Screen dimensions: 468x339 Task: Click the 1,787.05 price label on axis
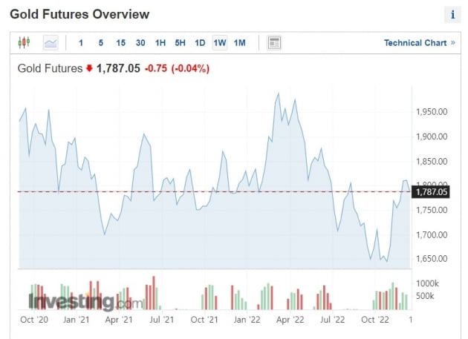432,192
